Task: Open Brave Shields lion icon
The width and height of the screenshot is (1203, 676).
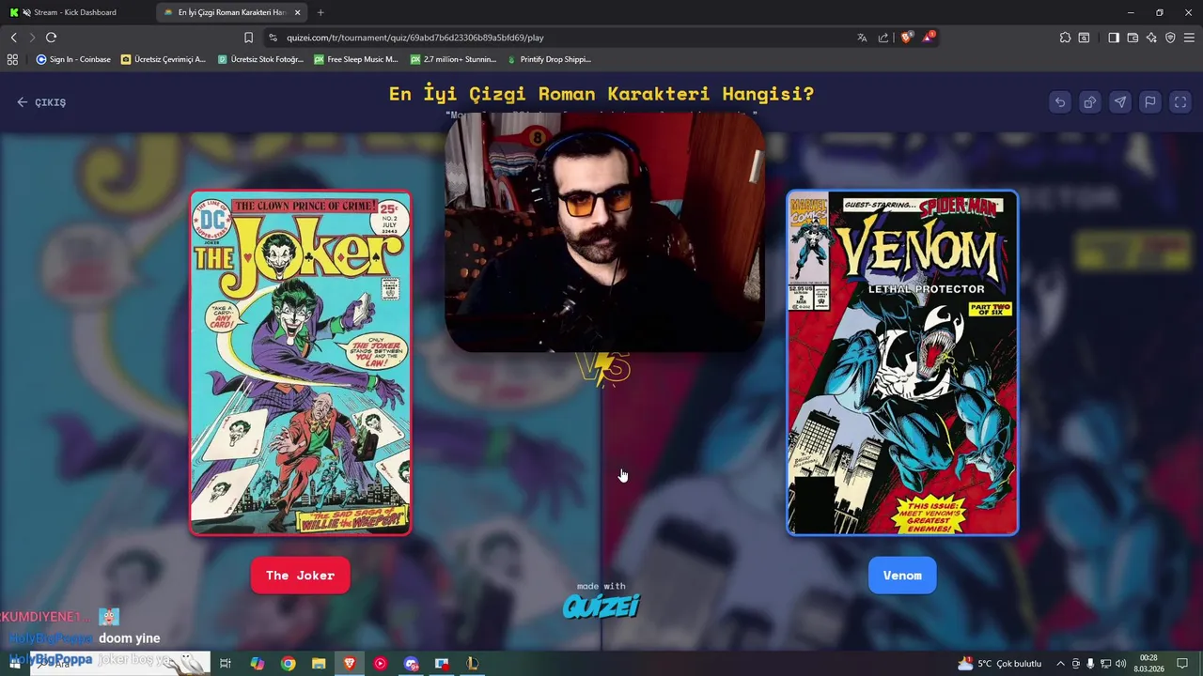Action: click(907, 38)
